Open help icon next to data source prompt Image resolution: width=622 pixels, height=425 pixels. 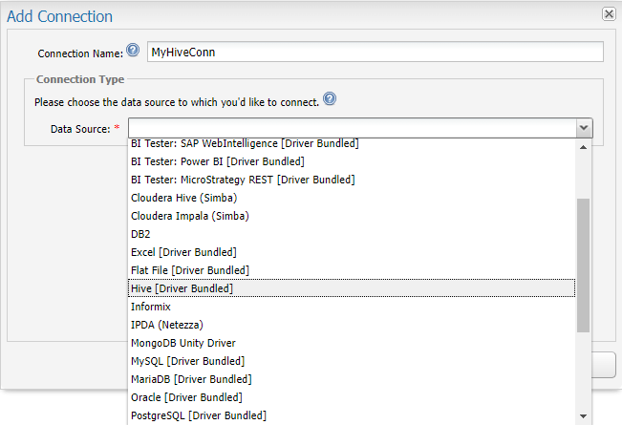(x=330, y=98)
